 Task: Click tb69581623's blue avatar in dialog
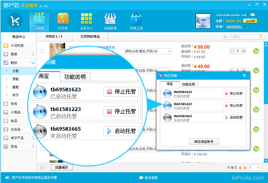pos(167,94)
